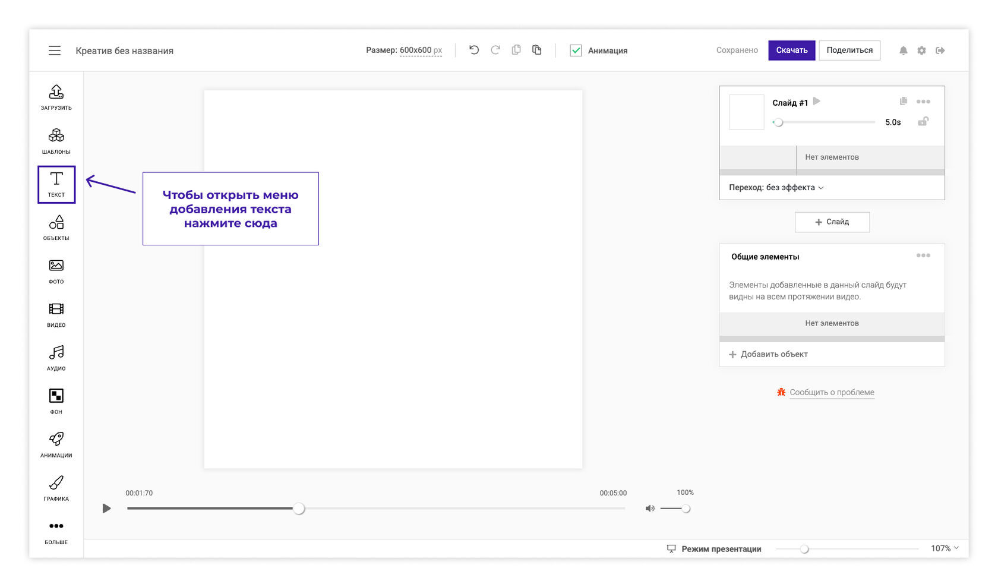Open the Видео panel
Screen dimensions: 998x587
(56, 315)
